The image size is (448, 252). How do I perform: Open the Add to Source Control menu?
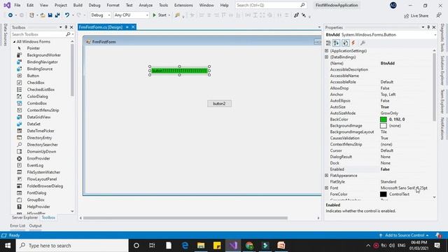coord(405,235)
